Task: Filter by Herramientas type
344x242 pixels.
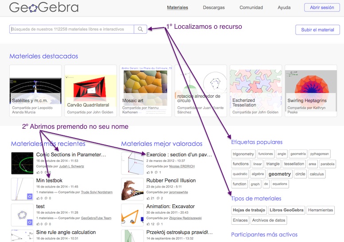Action: 321,210
